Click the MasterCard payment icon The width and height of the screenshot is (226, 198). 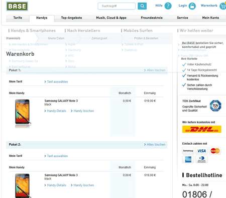pyautogui.click(x=215, y=151)
